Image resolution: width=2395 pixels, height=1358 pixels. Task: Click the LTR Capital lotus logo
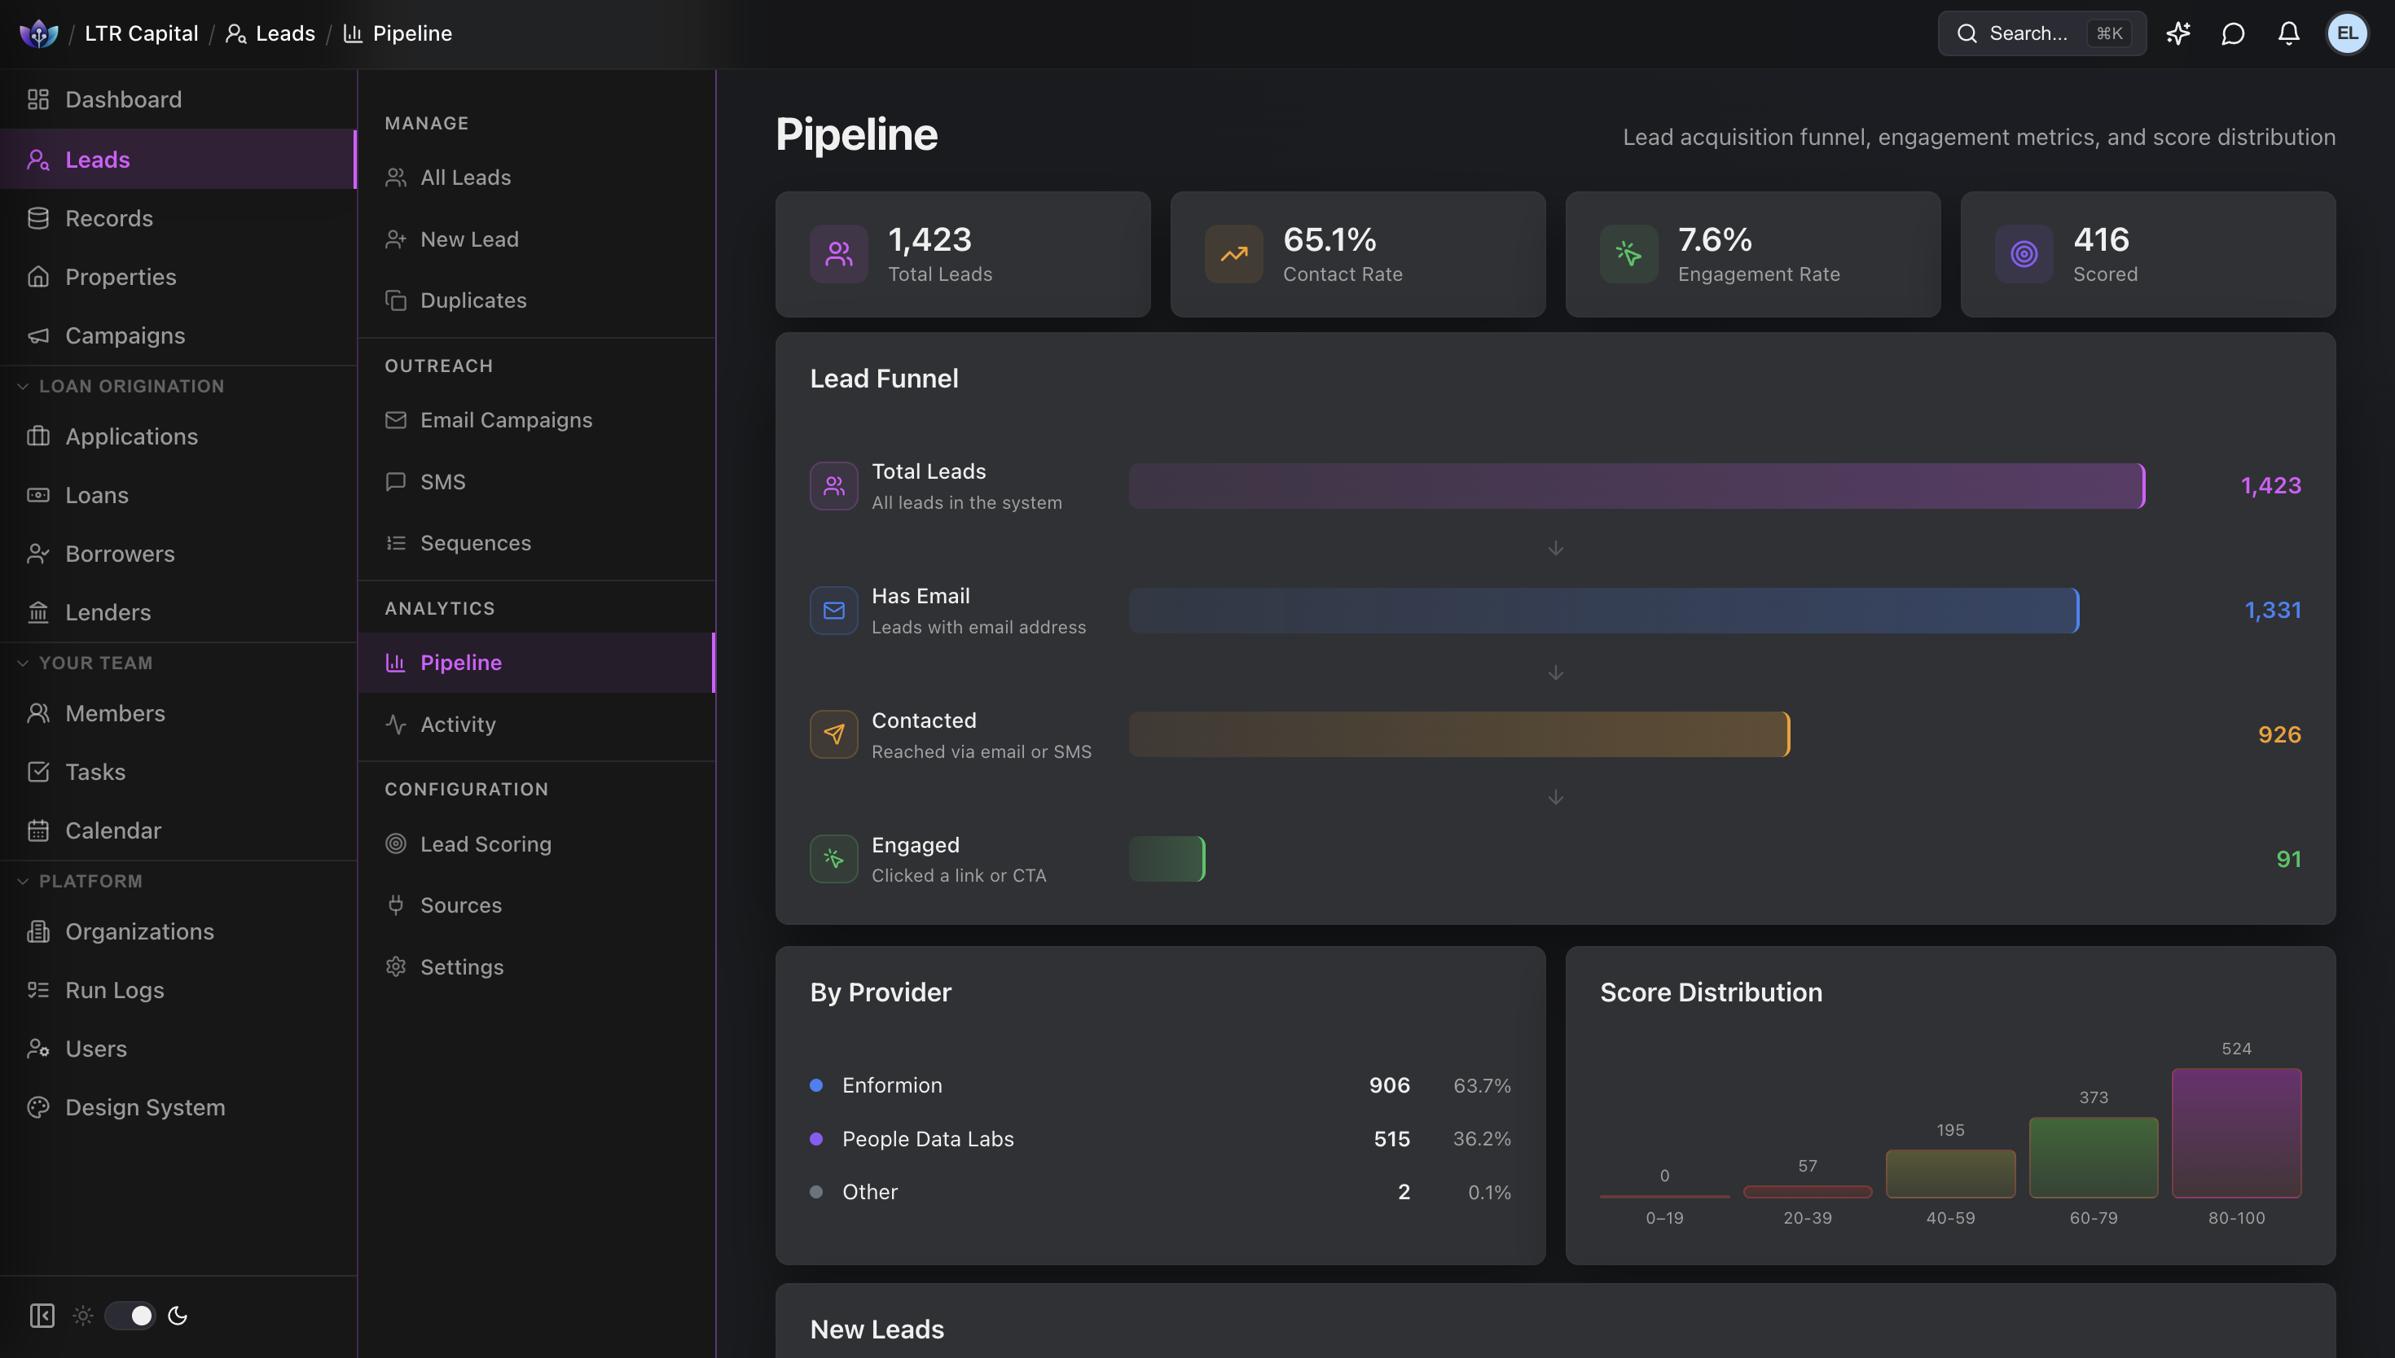tap(38, 33)
